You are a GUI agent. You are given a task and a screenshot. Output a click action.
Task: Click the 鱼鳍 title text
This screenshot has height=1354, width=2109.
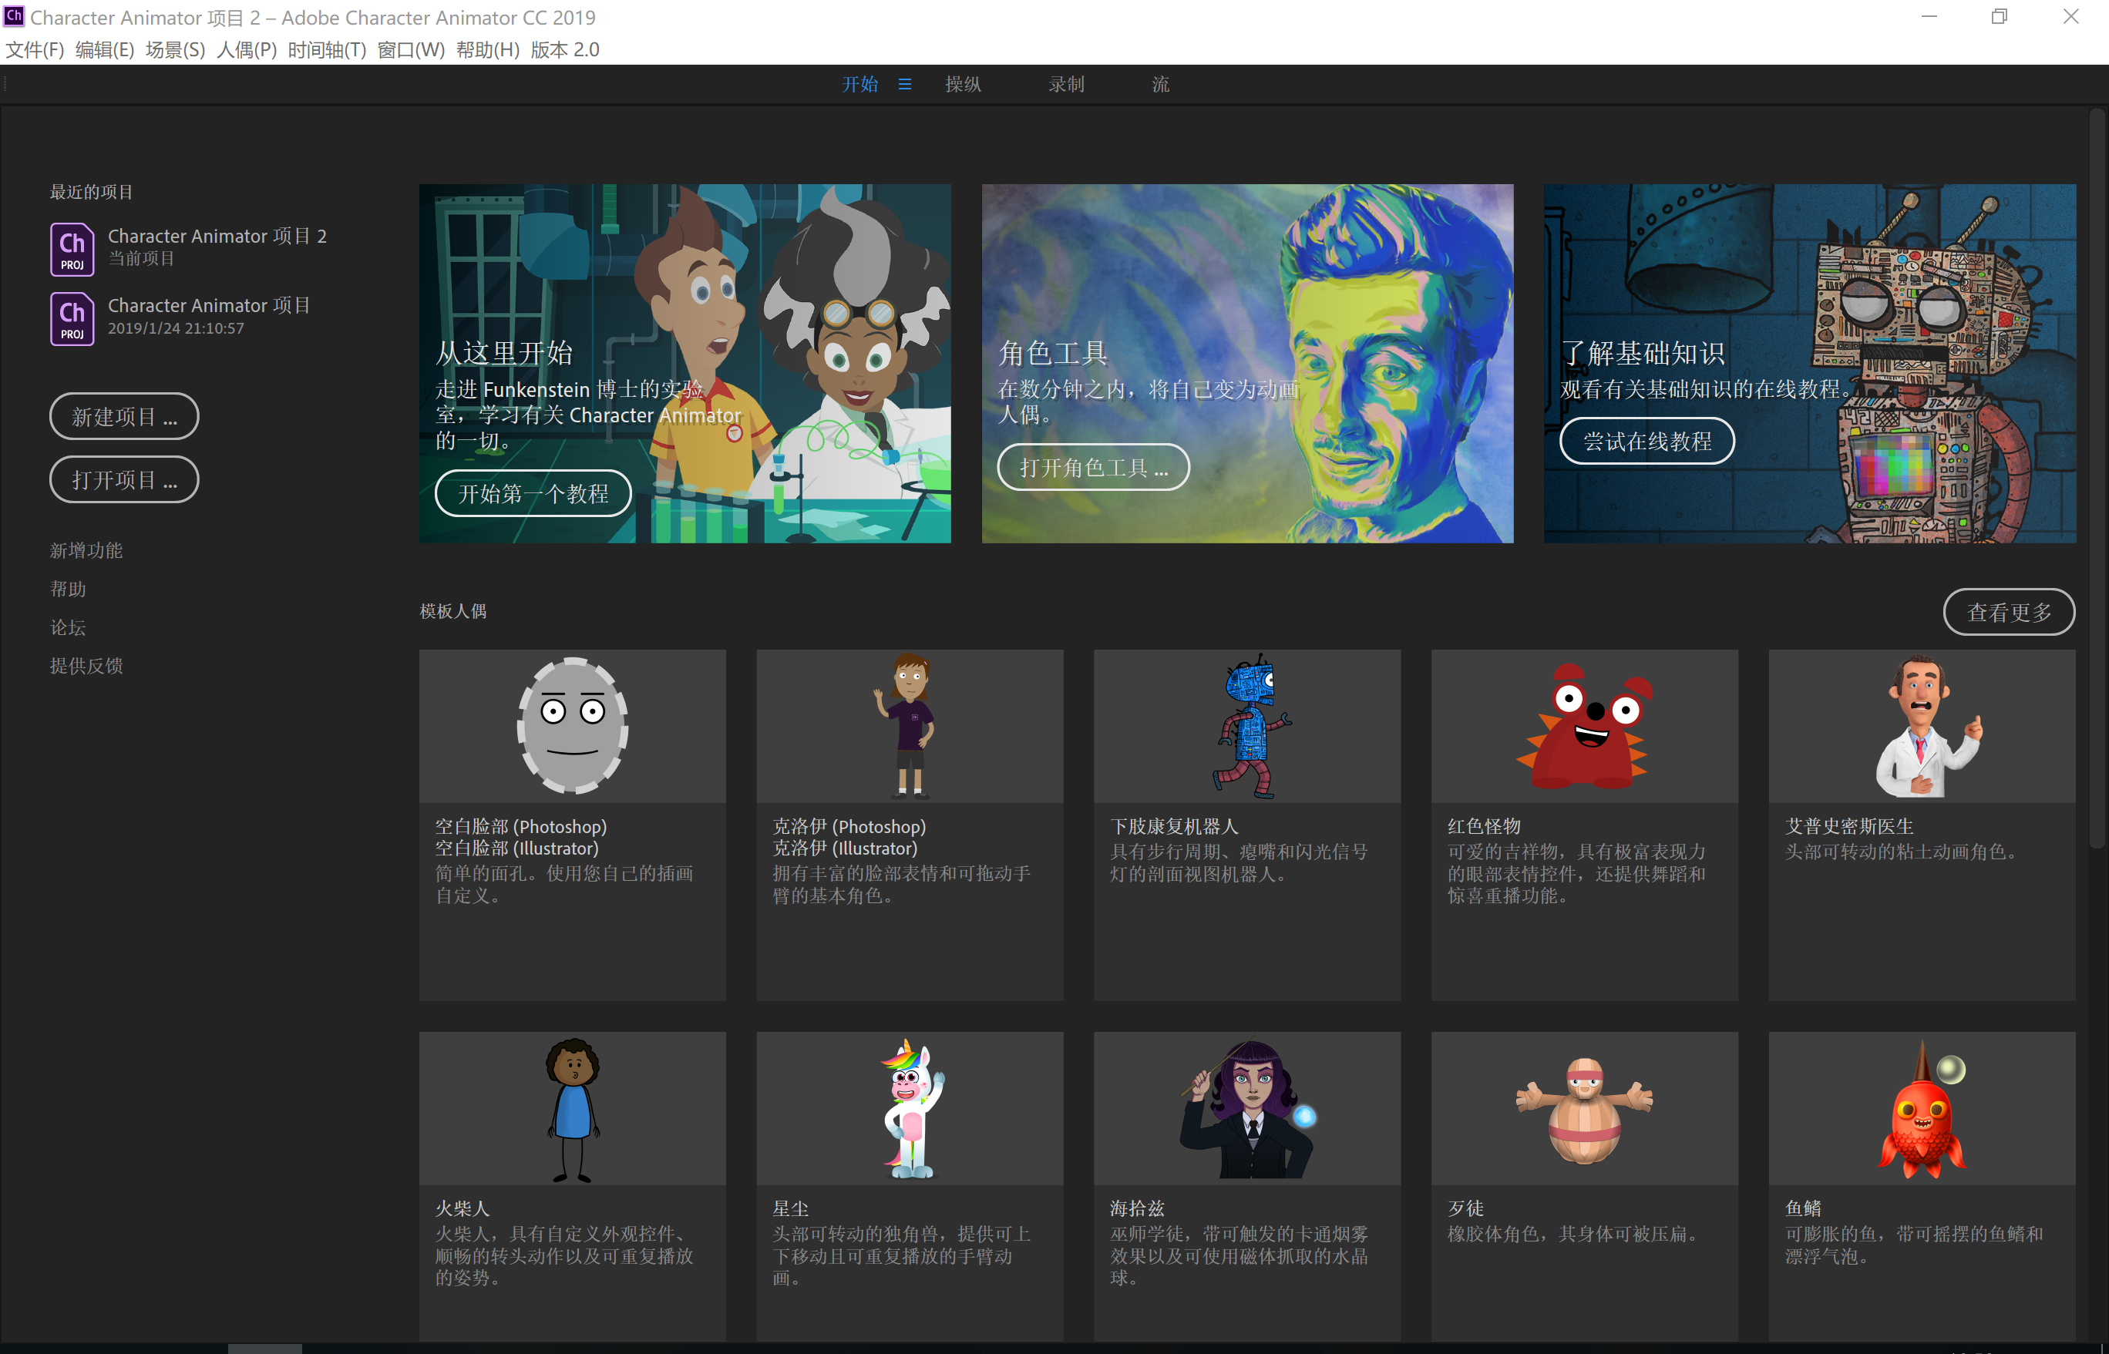1803,1209
